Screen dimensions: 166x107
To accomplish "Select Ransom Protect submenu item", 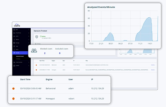I will coord(20,56).
